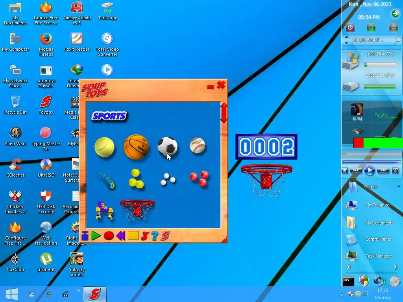Image resolution: width=403 pixels, height=302 pixels.
Task: Click the purple rewind arrows in toolbox
Action: (x=120, y=236)
